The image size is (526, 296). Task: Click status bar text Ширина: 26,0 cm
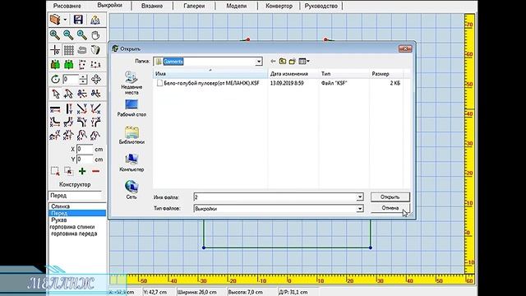tap(196, 292)
